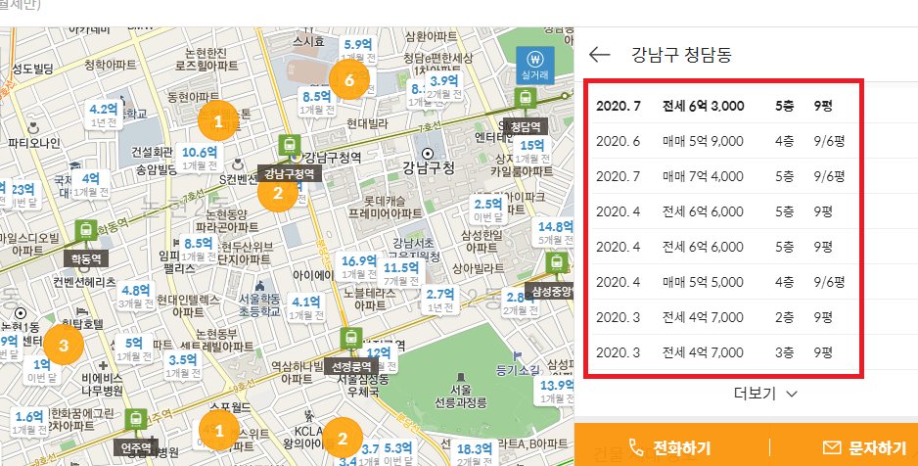Click the phone icon in 전화하기
This screenshot has width=918, height=466.
tap(636, 447)
